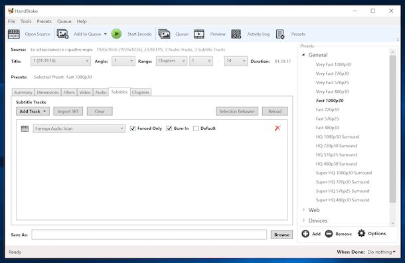Switch to the Summary tab
The width and height of the screenshot is (405, 263).
(23, 92)
